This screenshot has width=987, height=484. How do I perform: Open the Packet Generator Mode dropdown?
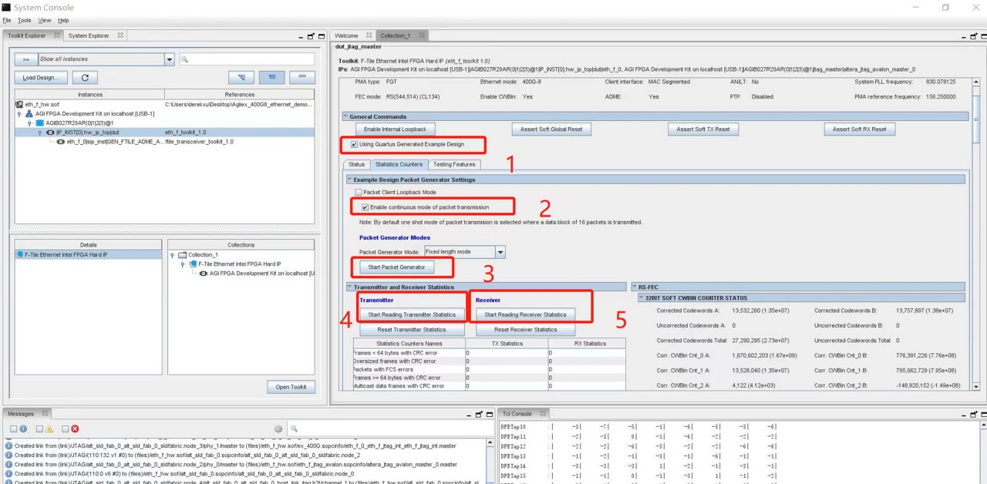click(x=500, y=252)
